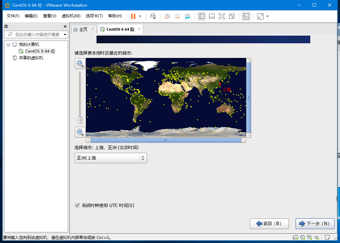Toggle the library panel visibility icon
Image resolution: width=340 pixels, height=243 pixels.
point(202,16)
